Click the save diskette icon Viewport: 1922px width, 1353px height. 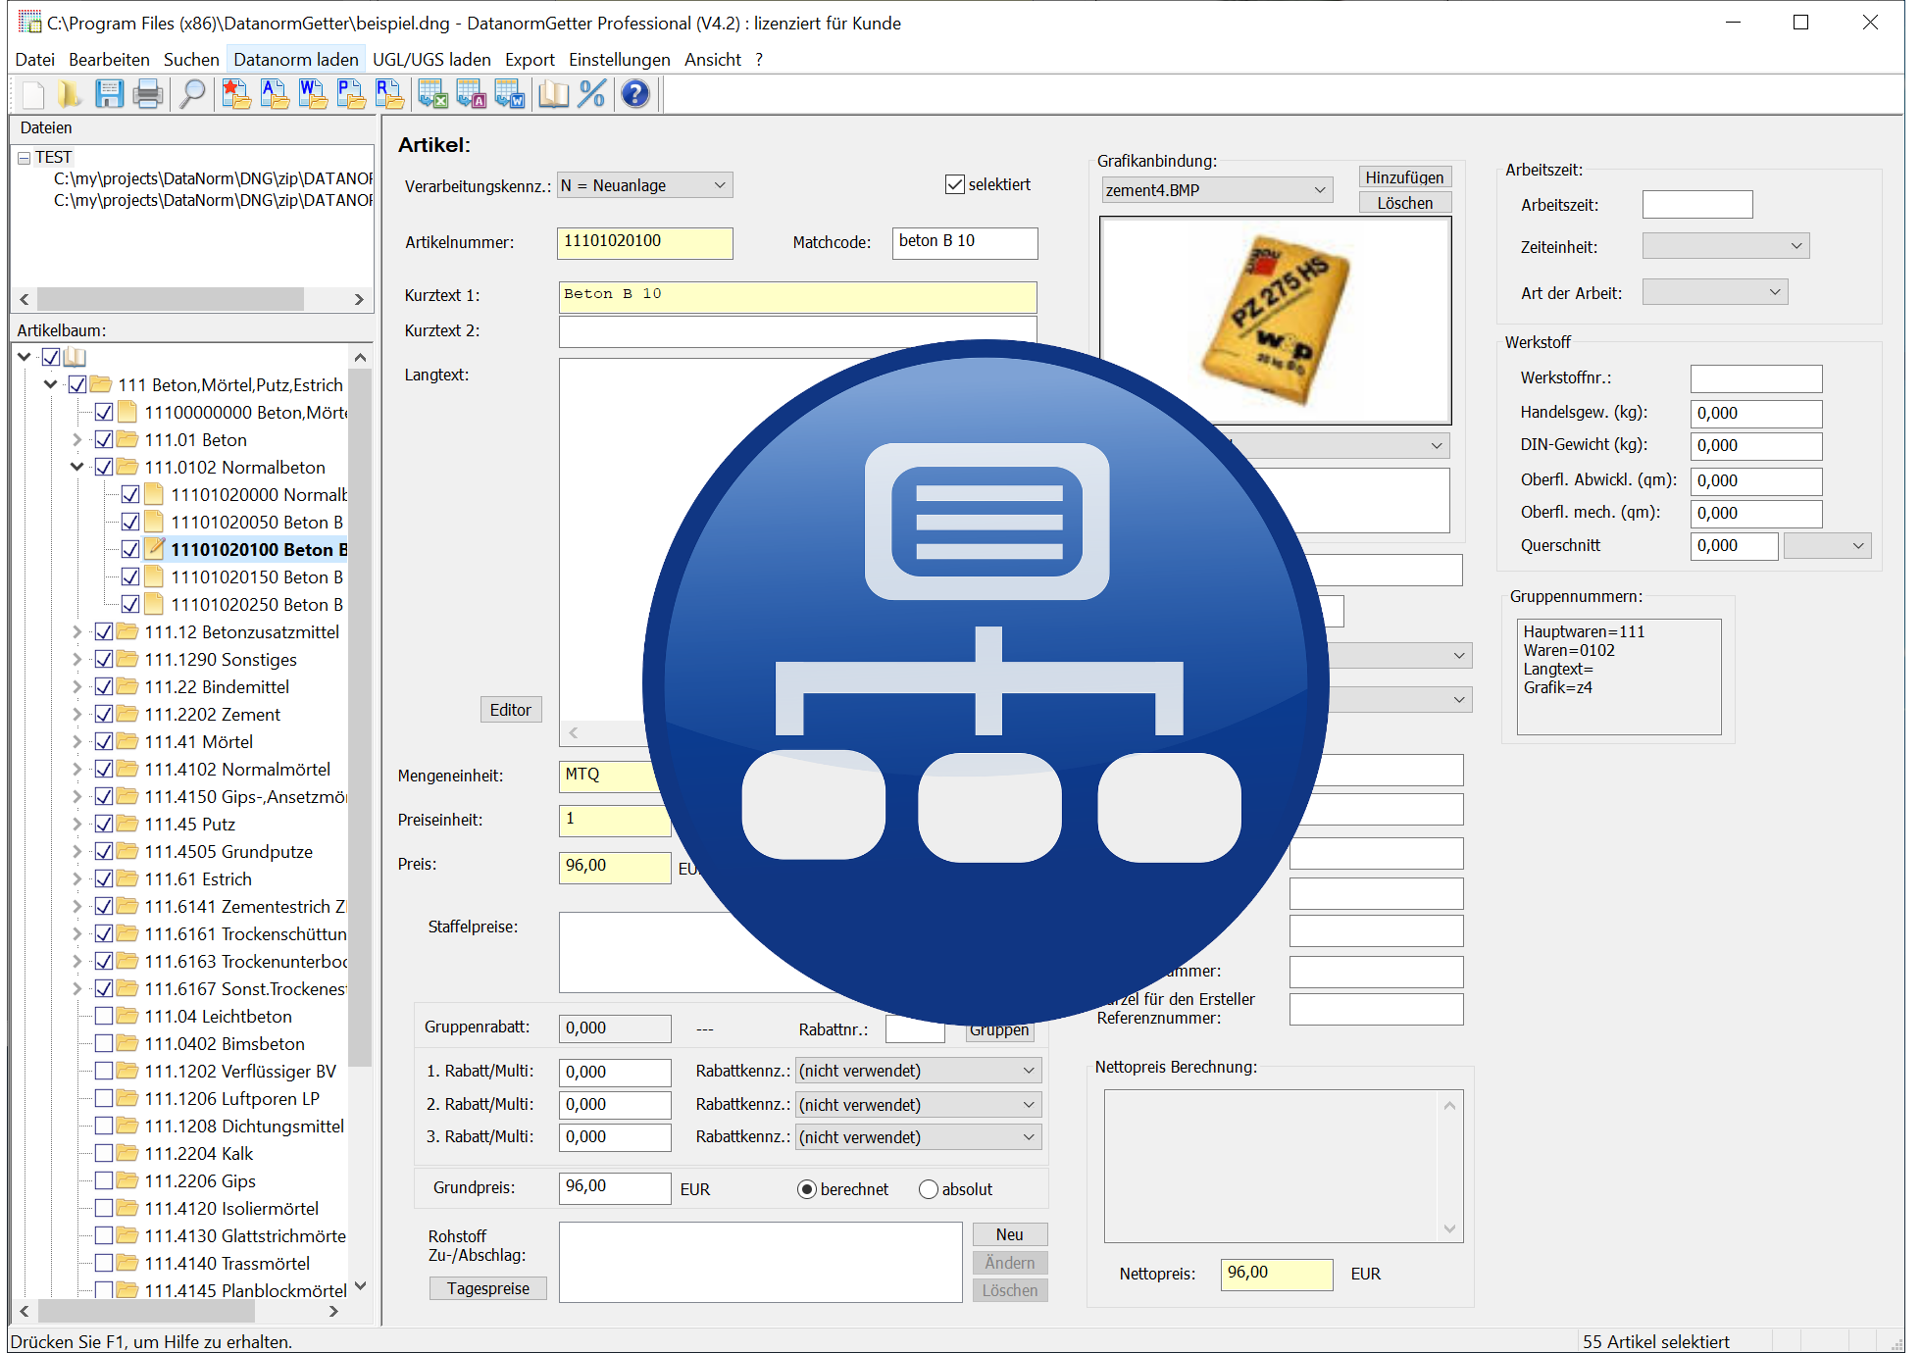(x=109, y=95)
